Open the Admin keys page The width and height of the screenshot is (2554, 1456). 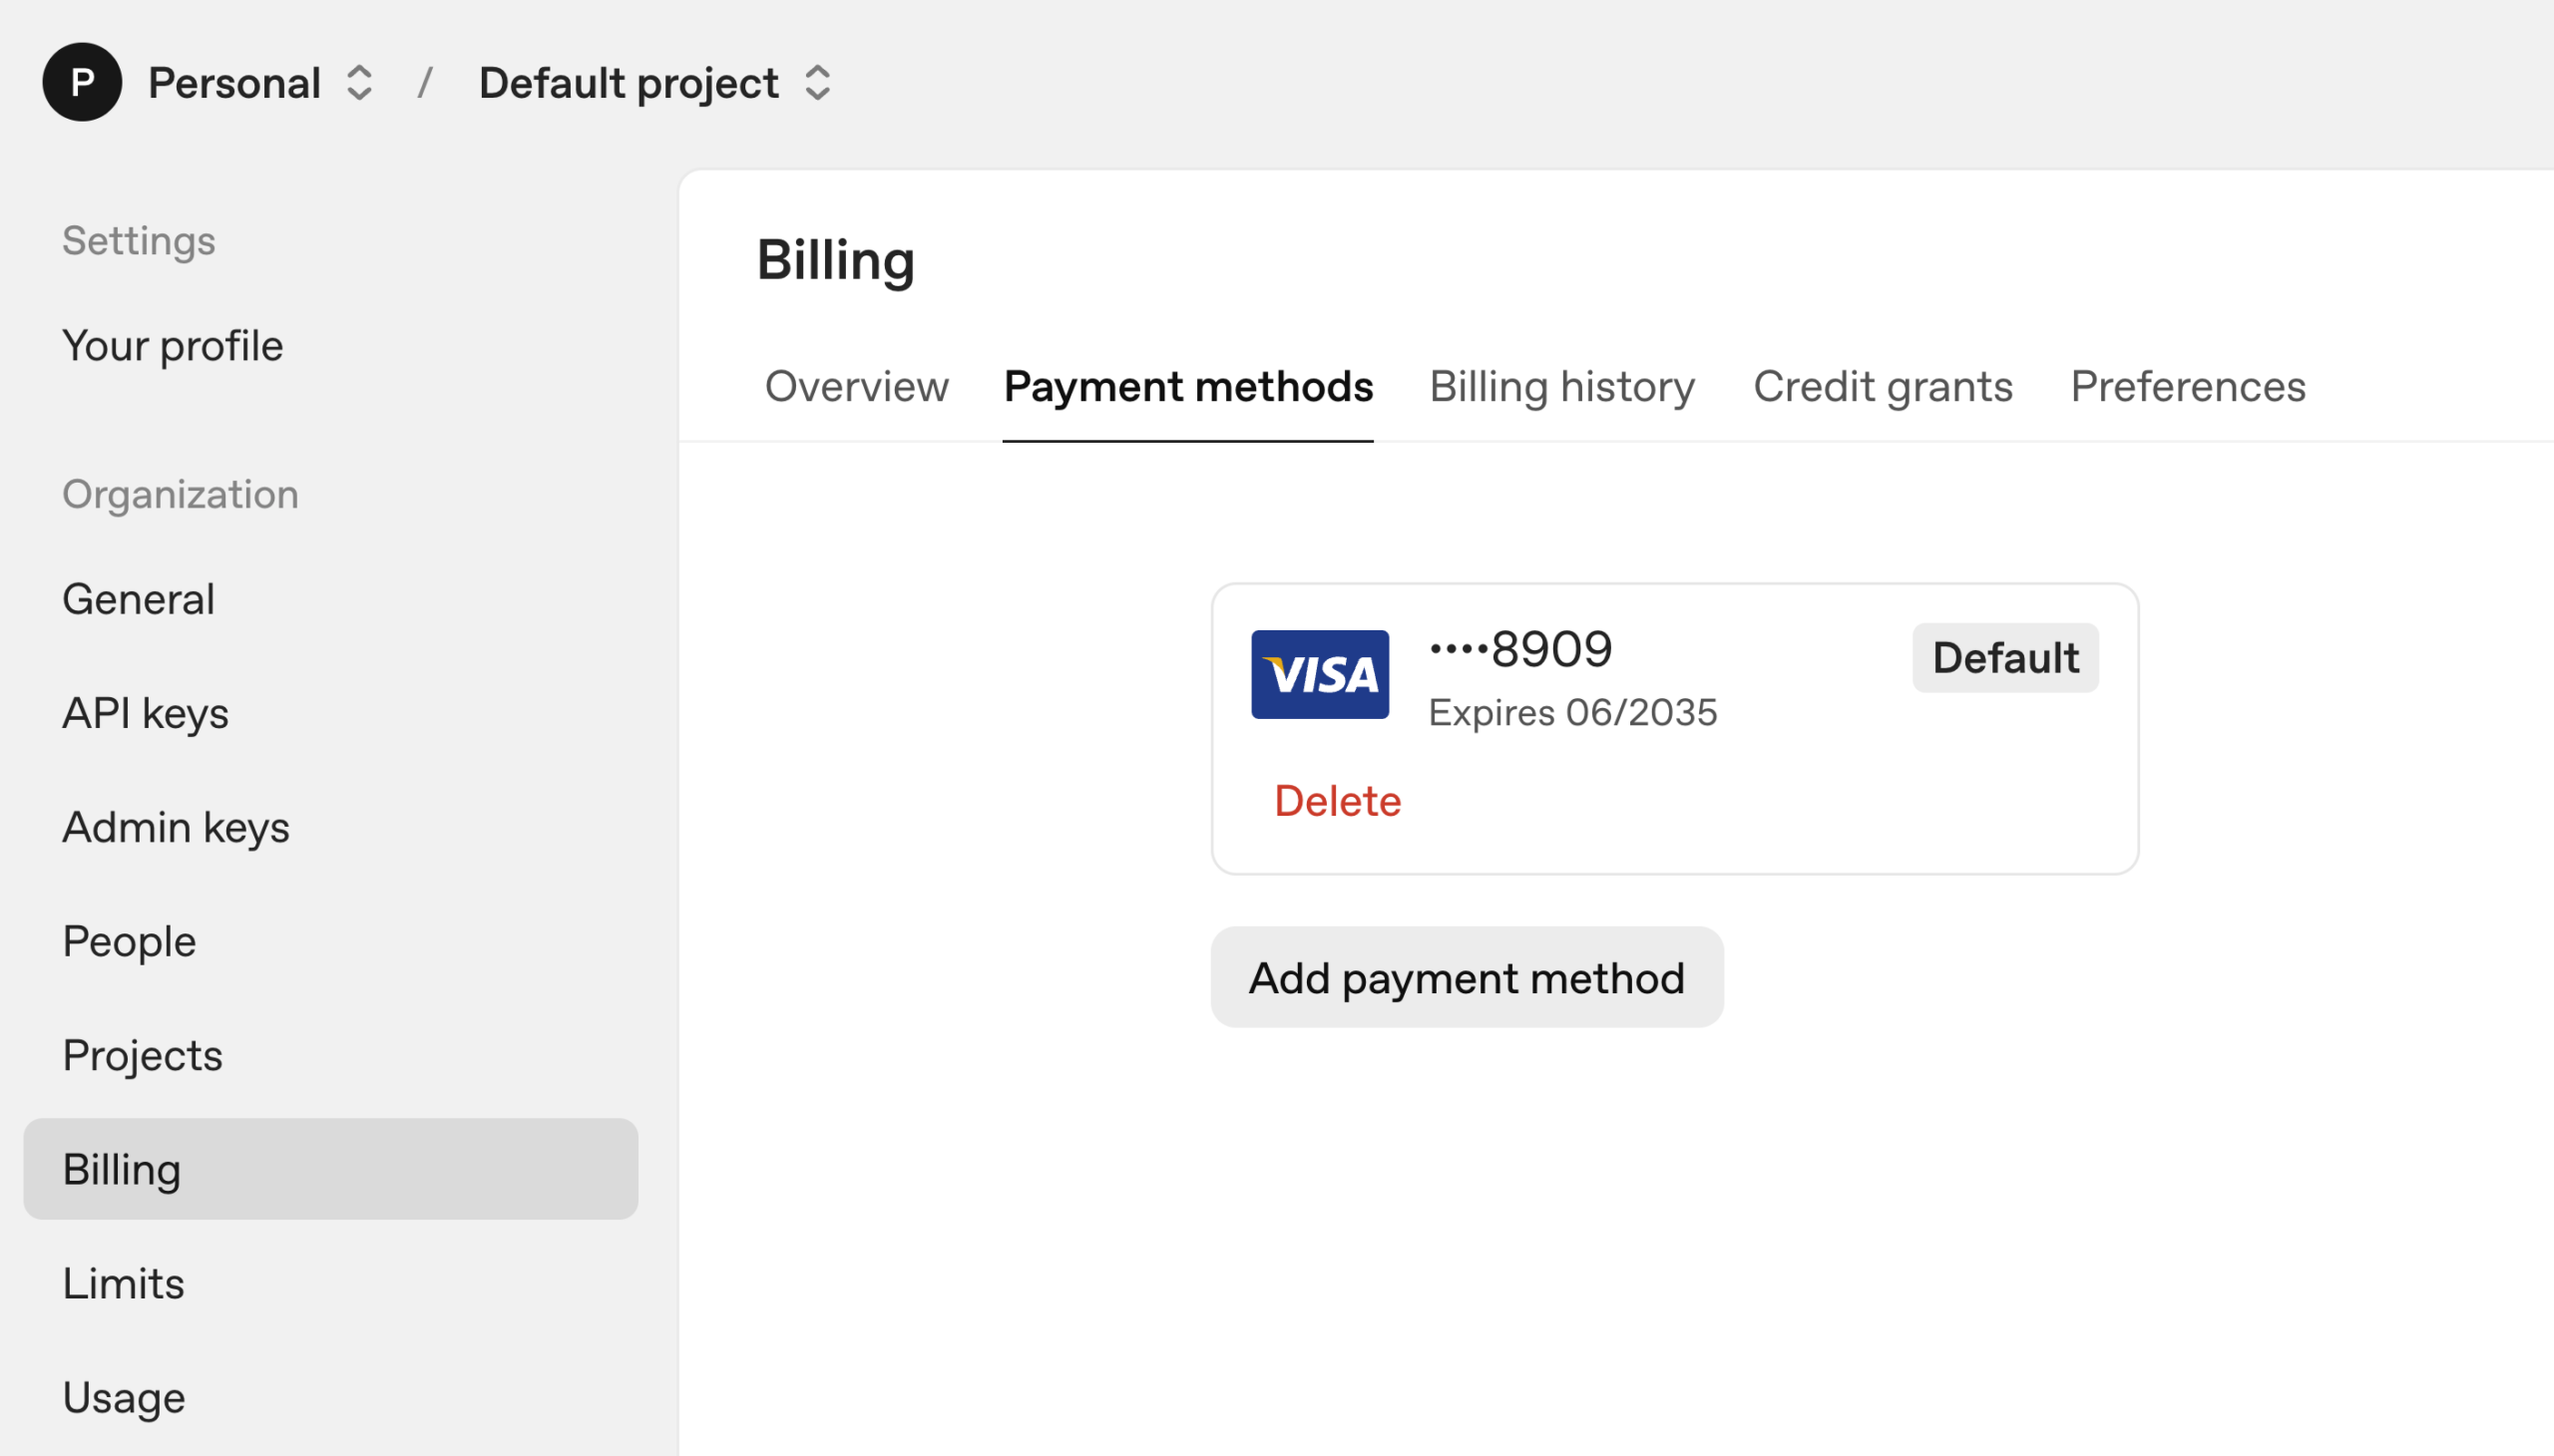(176, 827)
